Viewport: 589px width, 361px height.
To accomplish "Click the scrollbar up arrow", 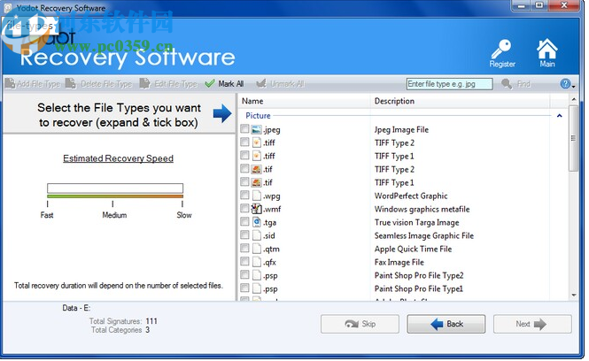I will [x=573, y=99].
